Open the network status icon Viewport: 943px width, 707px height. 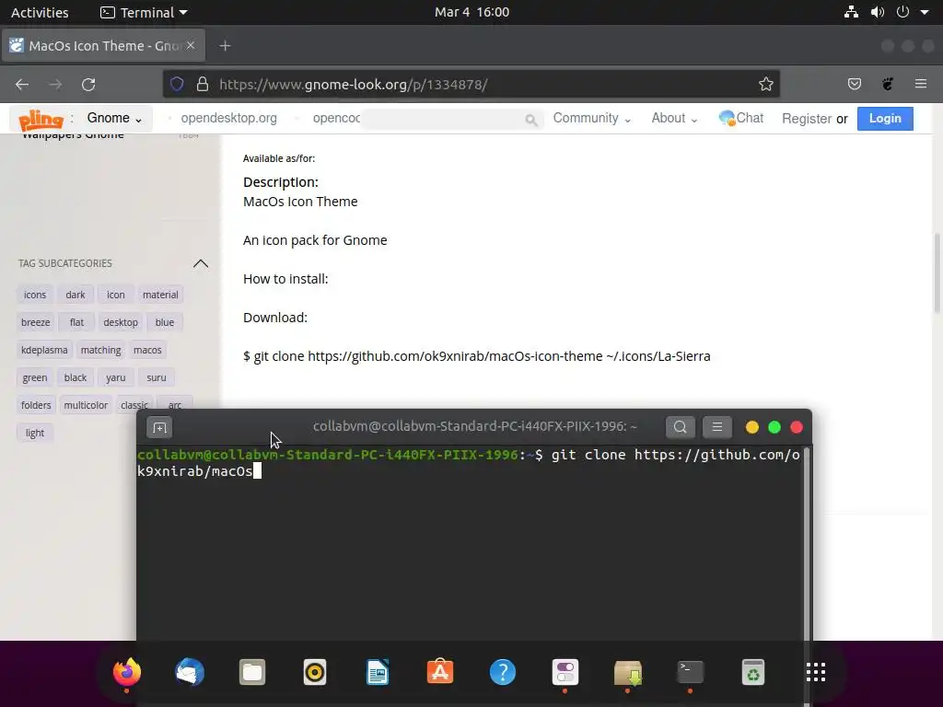(851, 12)
